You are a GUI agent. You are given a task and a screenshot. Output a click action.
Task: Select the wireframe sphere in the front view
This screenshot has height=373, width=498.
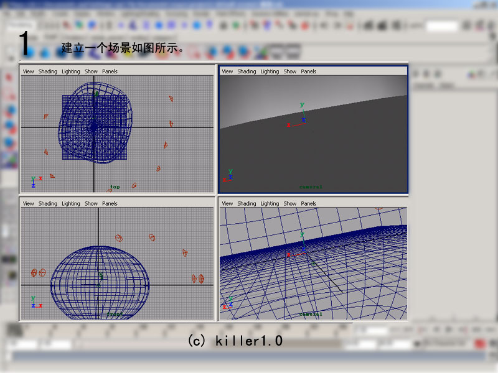[x=100, y=282]
